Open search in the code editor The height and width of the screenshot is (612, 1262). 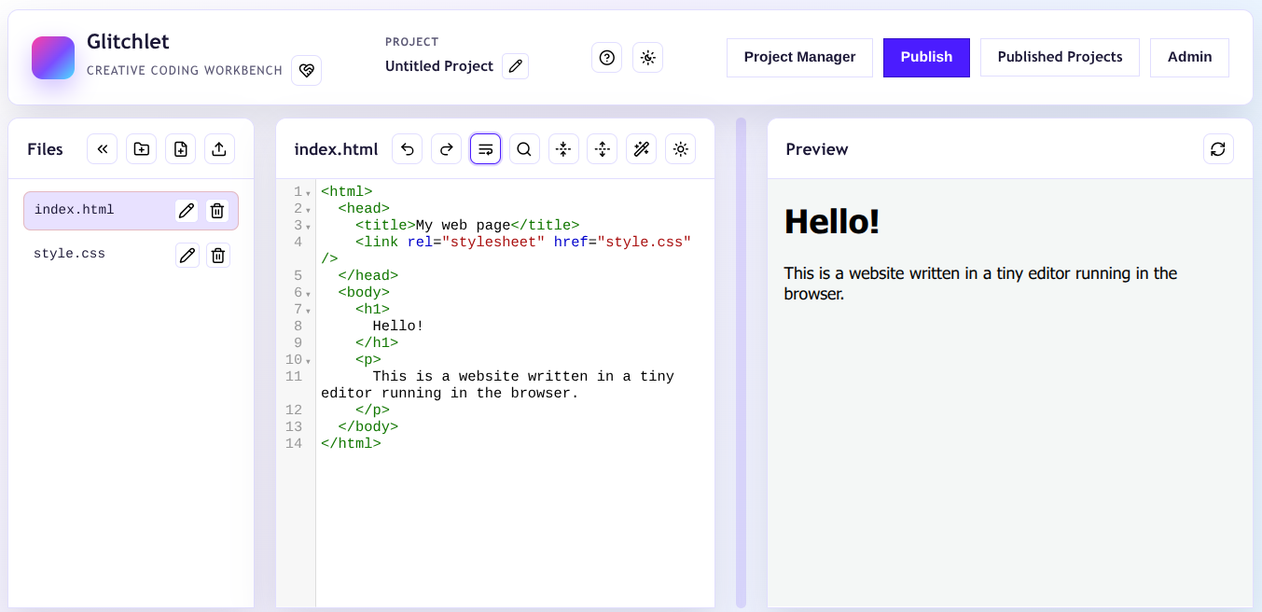[524, 149]
